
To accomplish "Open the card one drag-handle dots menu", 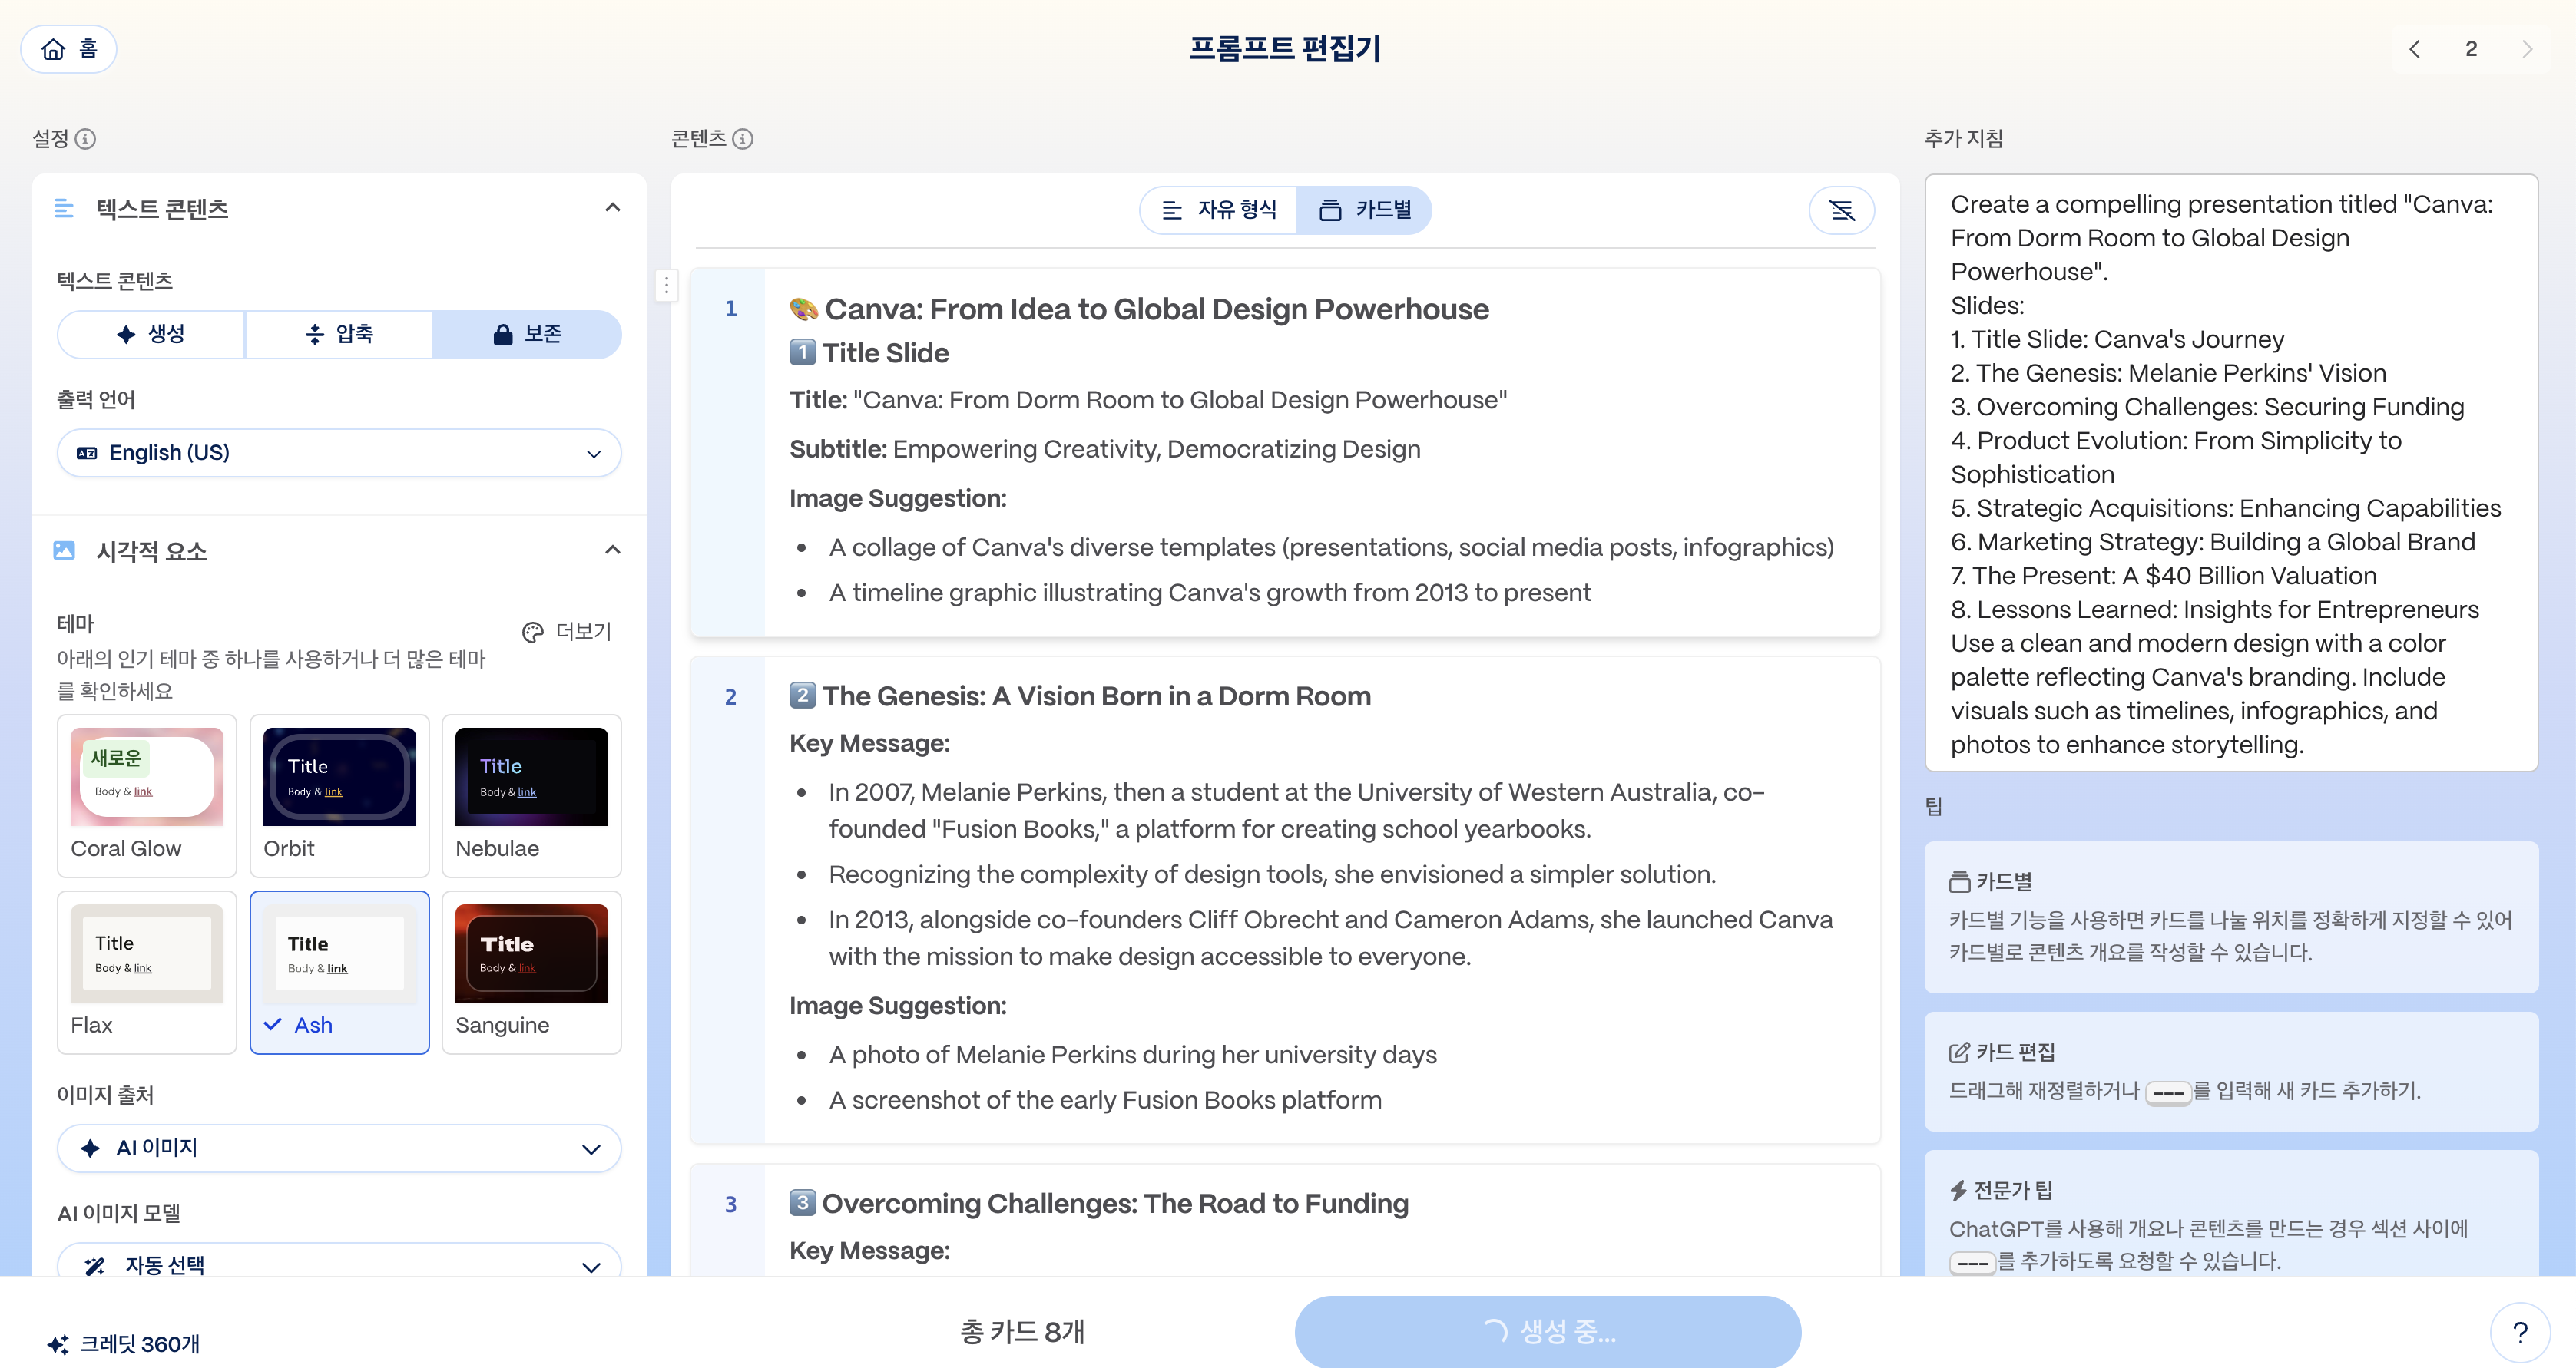I will [x=666, y=286].
